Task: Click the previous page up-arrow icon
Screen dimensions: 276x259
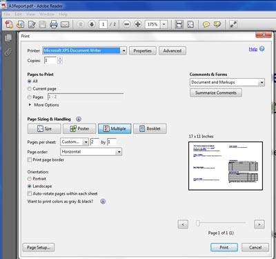Action: click(x=80, y=24)
